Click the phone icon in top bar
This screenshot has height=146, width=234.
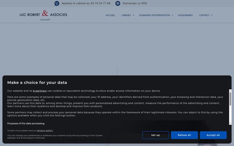pyautogui.click(x=57, y=3)
